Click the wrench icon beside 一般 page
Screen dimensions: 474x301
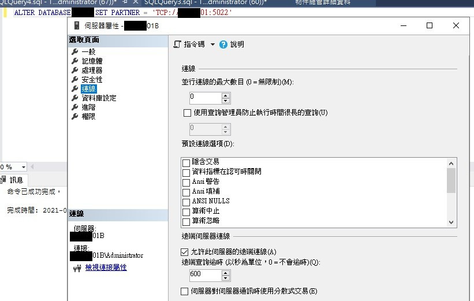[x=74, y=52]
